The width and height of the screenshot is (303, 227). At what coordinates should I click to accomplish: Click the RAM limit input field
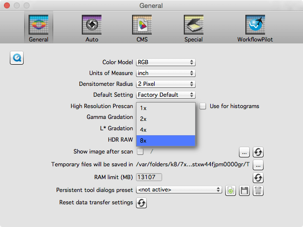pyautogui.click(x=149, y=177)
